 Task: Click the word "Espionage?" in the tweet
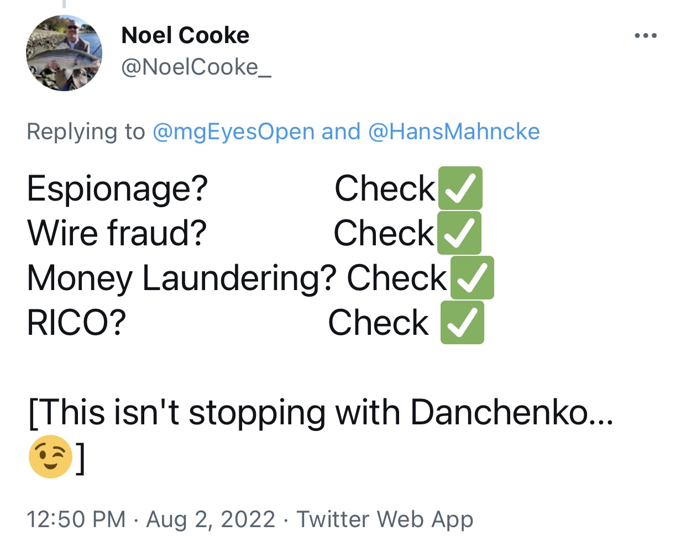point(117,188)
